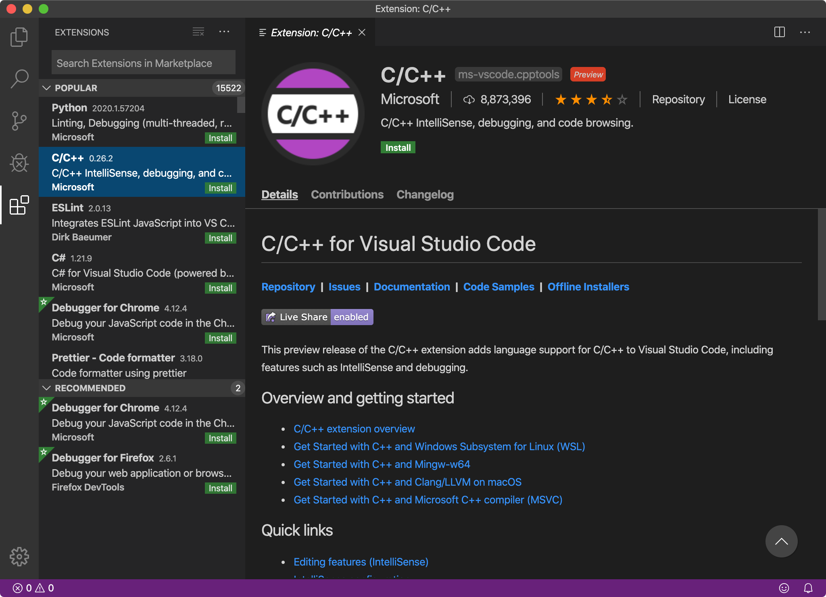Screen dimensions: 826x597
Task: Open the Offline Installers link
Action: pos(588,287)
